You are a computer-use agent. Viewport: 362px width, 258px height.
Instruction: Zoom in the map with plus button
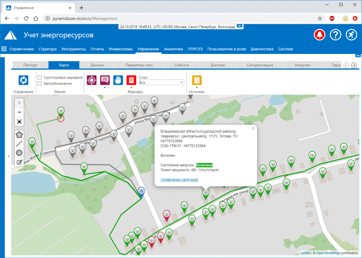(19, 102)
